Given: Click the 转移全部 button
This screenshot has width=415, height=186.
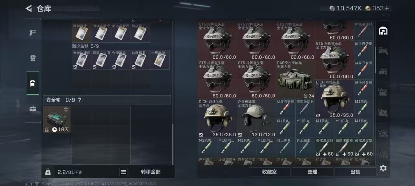Looking at the screenshot, I should click(150, 172).
